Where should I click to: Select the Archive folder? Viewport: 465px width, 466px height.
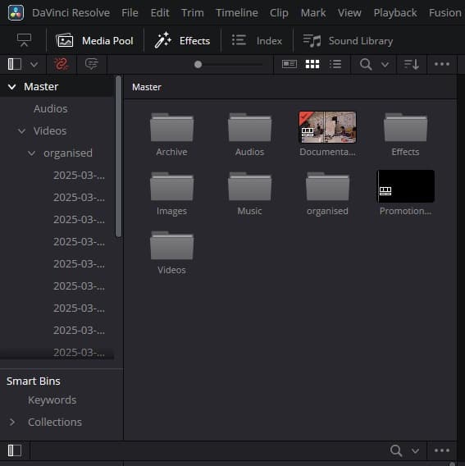point(171,135)
